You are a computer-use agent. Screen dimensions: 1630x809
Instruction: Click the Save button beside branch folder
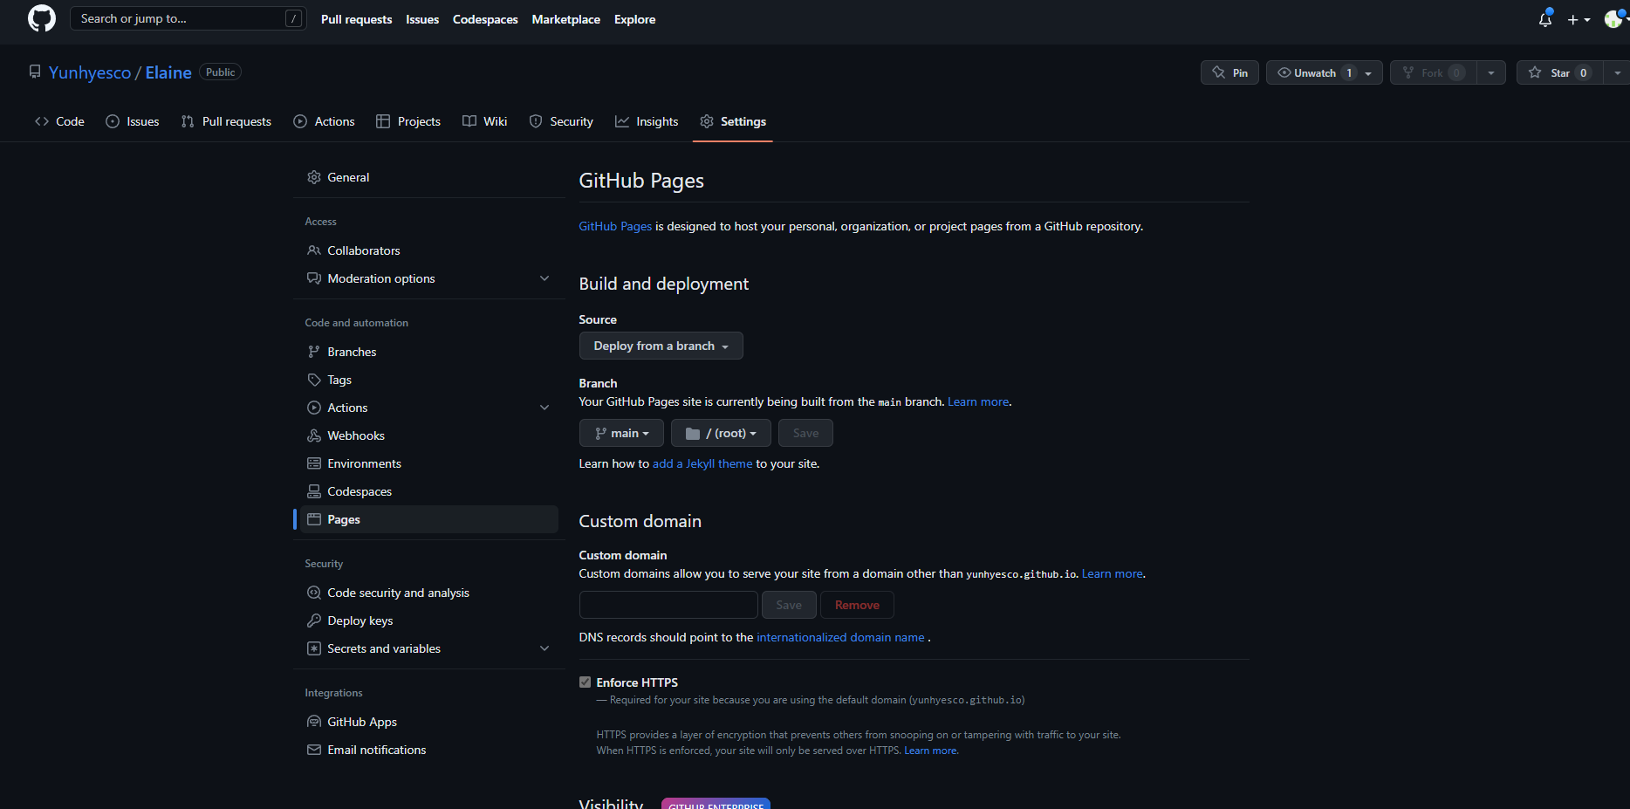point(805,433)
